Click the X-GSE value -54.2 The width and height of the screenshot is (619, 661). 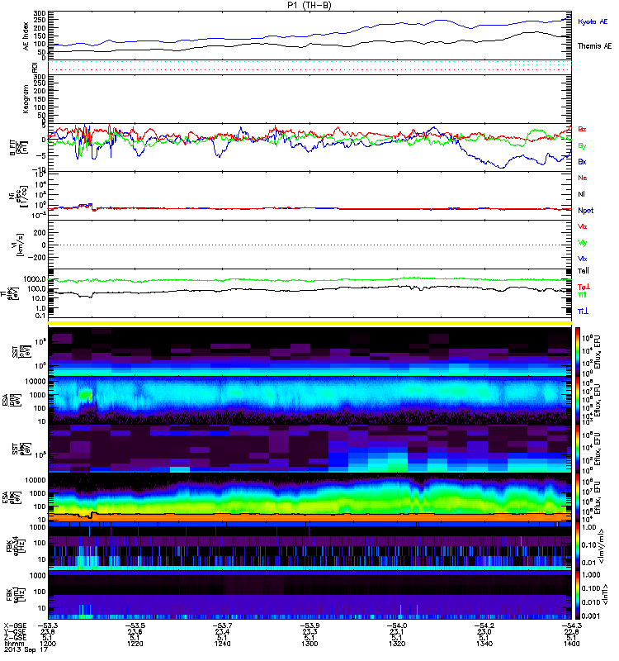click(x=484, y=625)
